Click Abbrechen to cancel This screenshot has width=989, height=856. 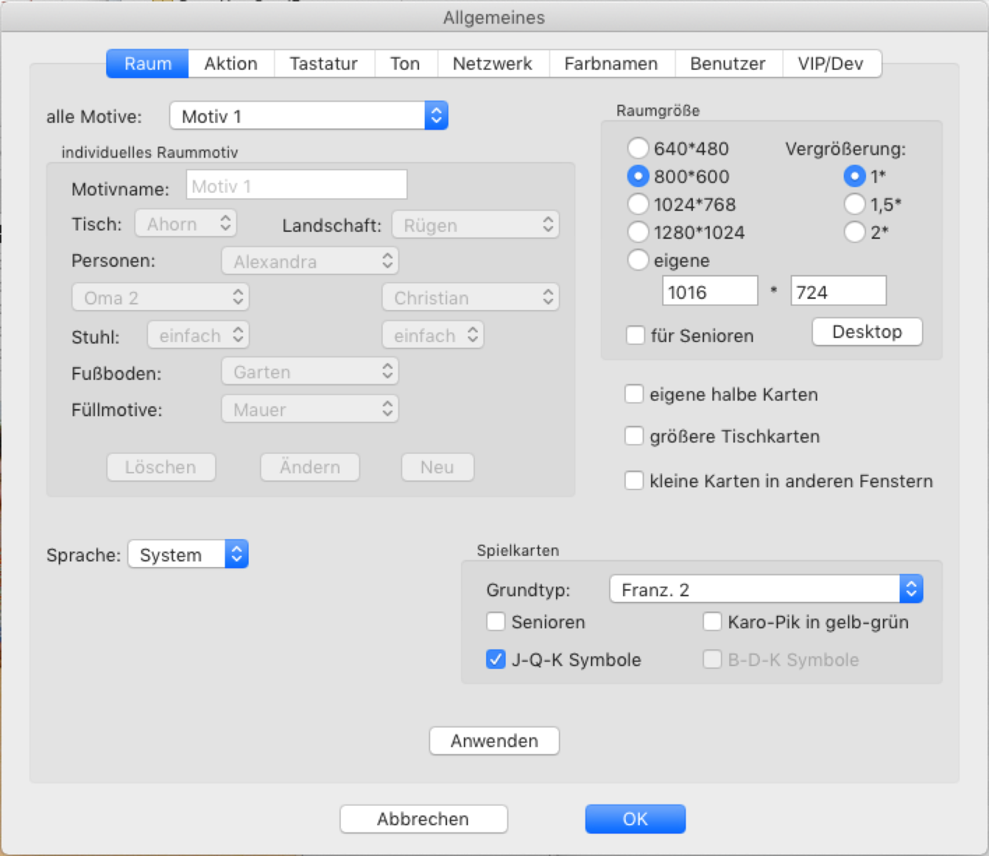[423, 819]
